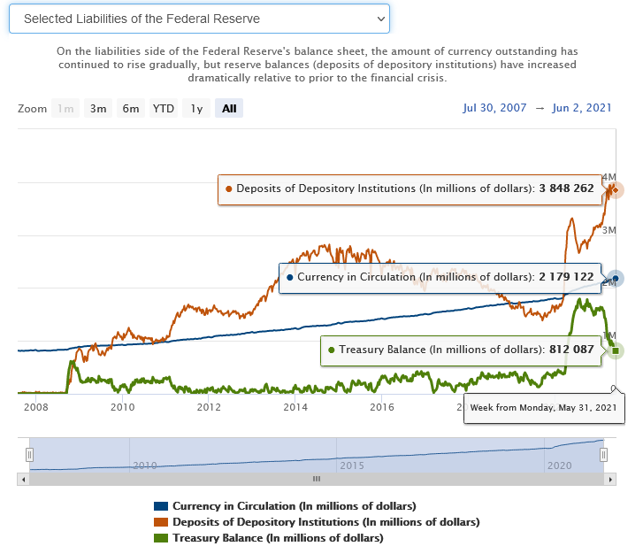Toggle Currency in Circulation legend series
The image size is (643, 554).
click(x=285, y=506)
